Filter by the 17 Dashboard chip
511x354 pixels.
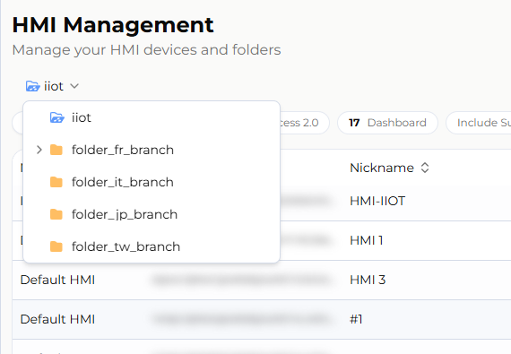(x=387, y=123)
